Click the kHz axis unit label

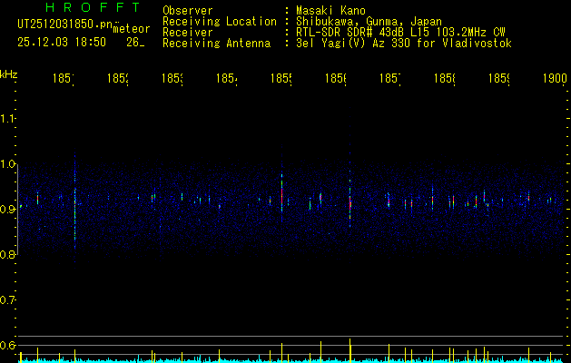8,74
